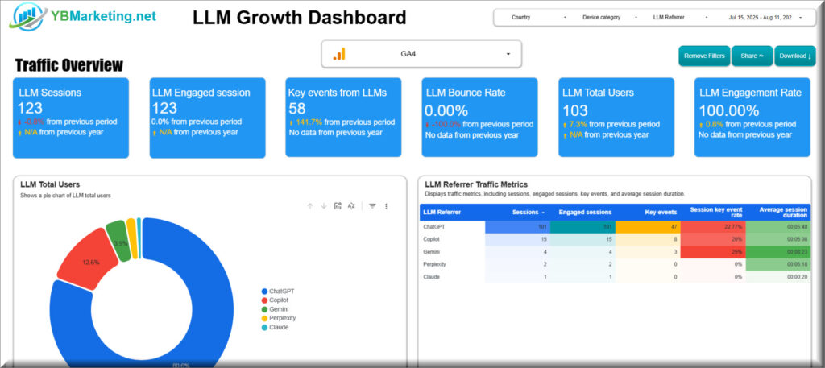Click the yellow Perplexity legend dot

click(x=264, y=318)
